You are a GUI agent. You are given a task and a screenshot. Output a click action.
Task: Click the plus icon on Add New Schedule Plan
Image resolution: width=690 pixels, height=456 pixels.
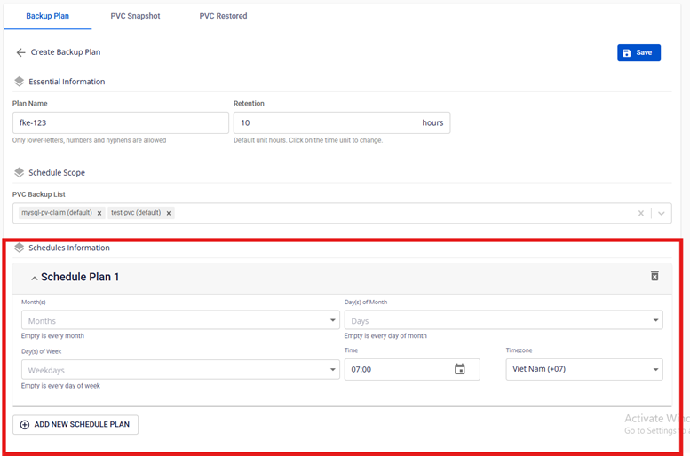(x=25, y=424)
